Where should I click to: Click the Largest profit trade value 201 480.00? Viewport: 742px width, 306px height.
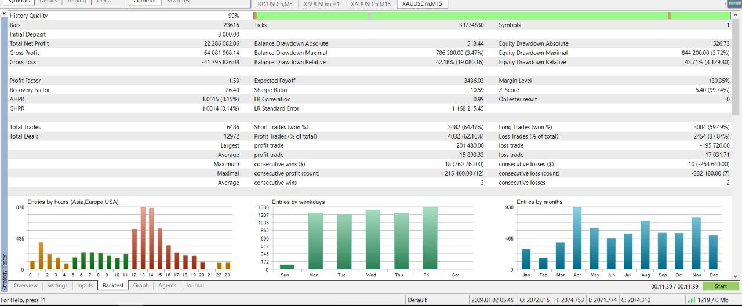tap(470, 145)
